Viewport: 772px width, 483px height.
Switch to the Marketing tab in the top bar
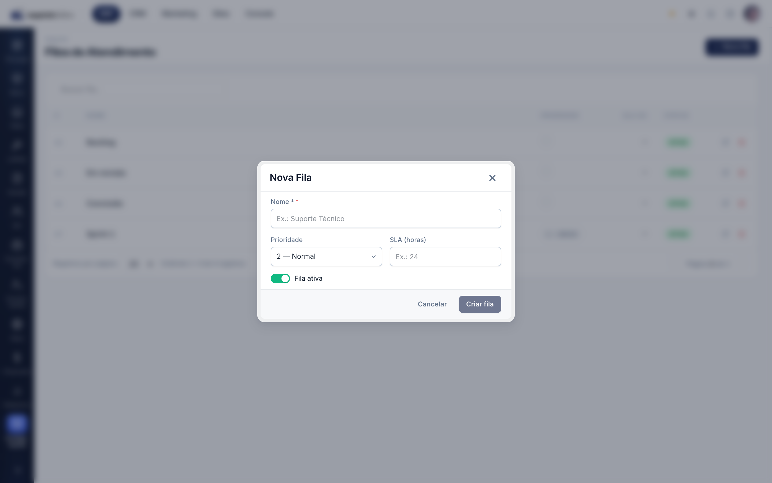[x=179, y=14]
